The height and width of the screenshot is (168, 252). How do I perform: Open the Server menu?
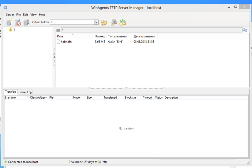(x=10, y=14)
